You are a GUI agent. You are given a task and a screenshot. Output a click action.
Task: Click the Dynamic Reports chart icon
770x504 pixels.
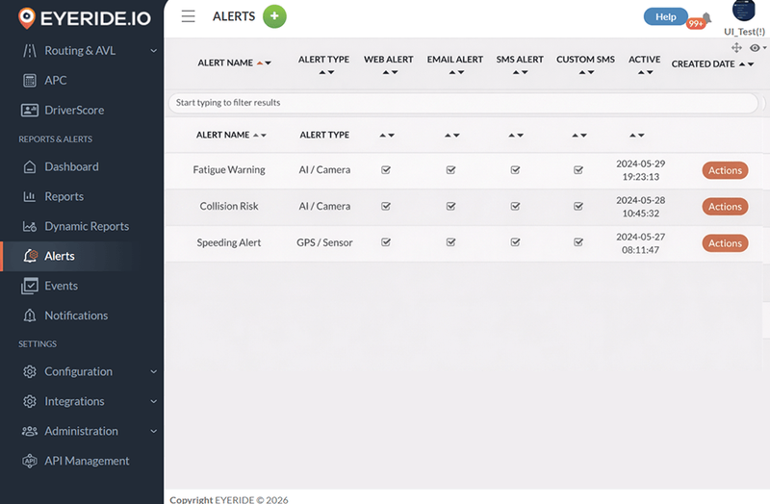coord(30,226)
